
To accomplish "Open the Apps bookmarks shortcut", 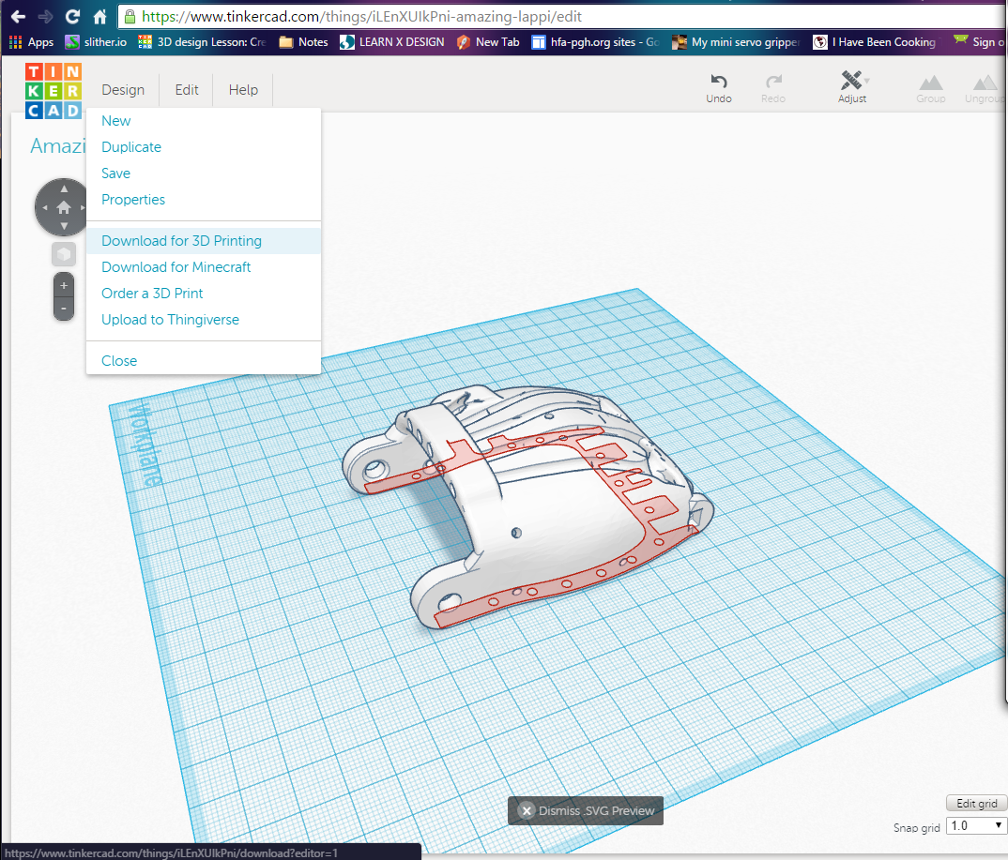I will (x=32, y=42).
